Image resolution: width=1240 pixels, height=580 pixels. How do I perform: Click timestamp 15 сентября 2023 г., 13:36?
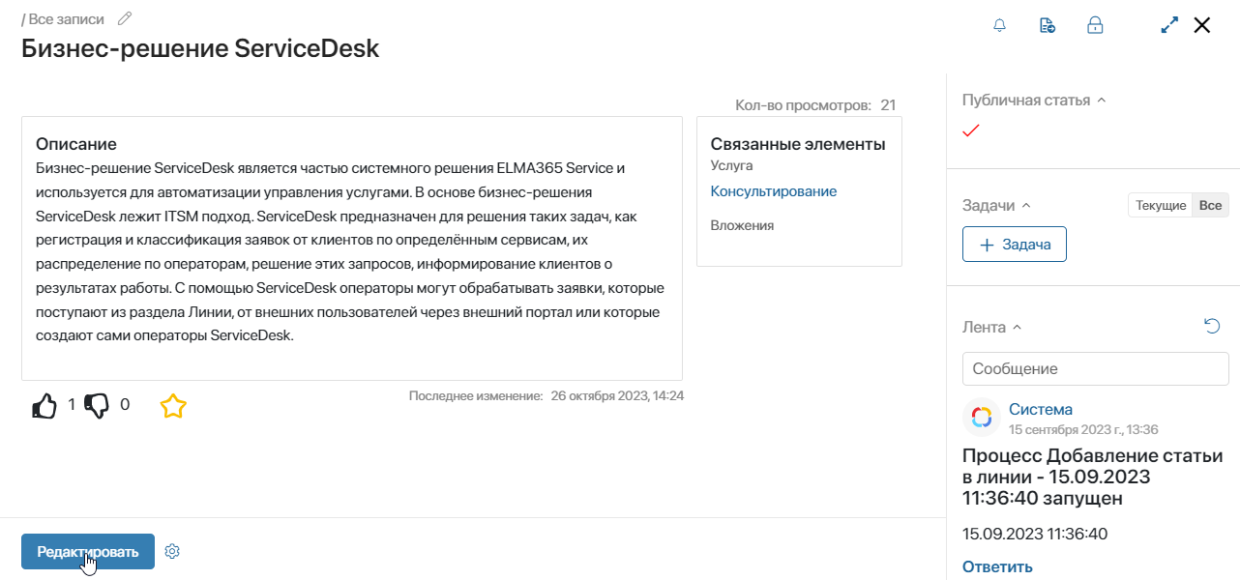[x=1083, y=429]
